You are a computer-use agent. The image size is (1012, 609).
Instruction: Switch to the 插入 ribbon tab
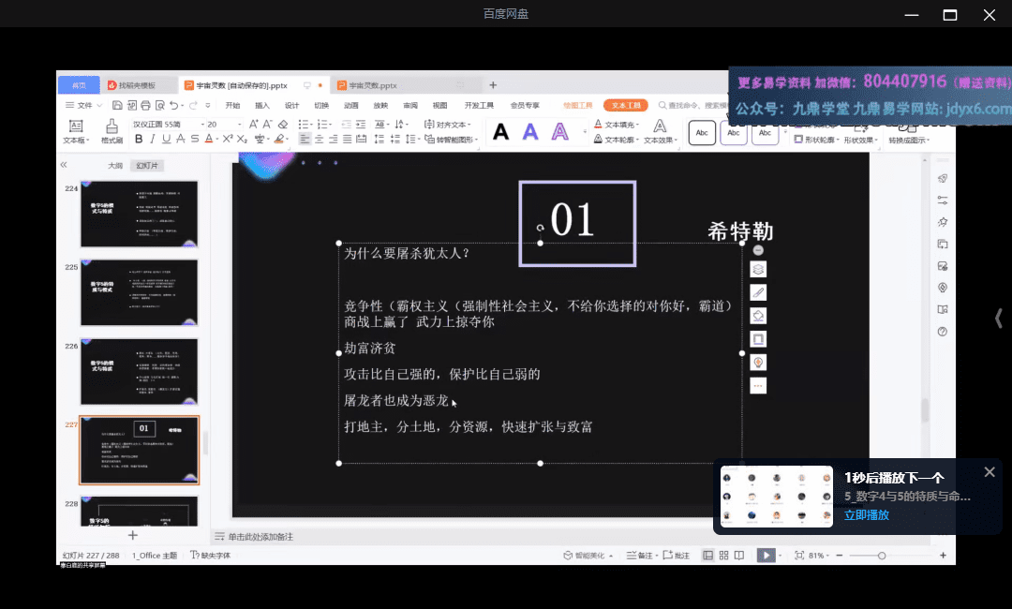click(x=263, y=105)
